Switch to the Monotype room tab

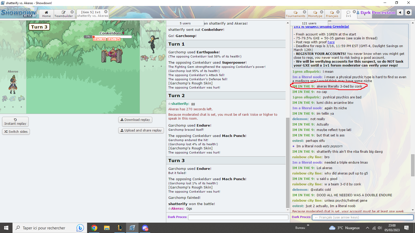[315, 14]
